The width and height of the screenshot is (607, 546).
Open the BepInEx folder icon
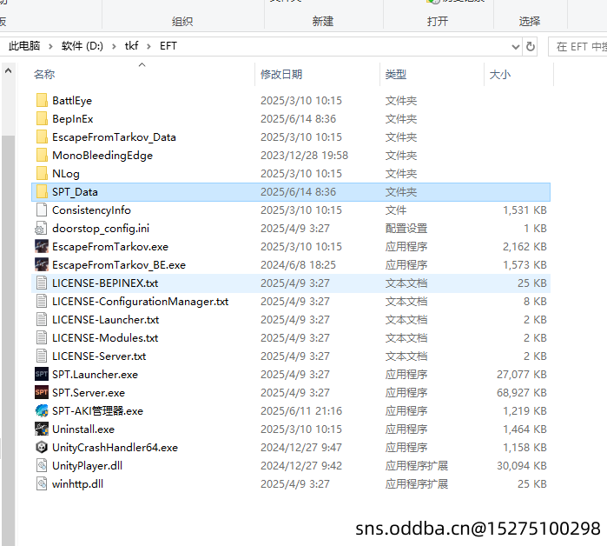tap(42, 118)
